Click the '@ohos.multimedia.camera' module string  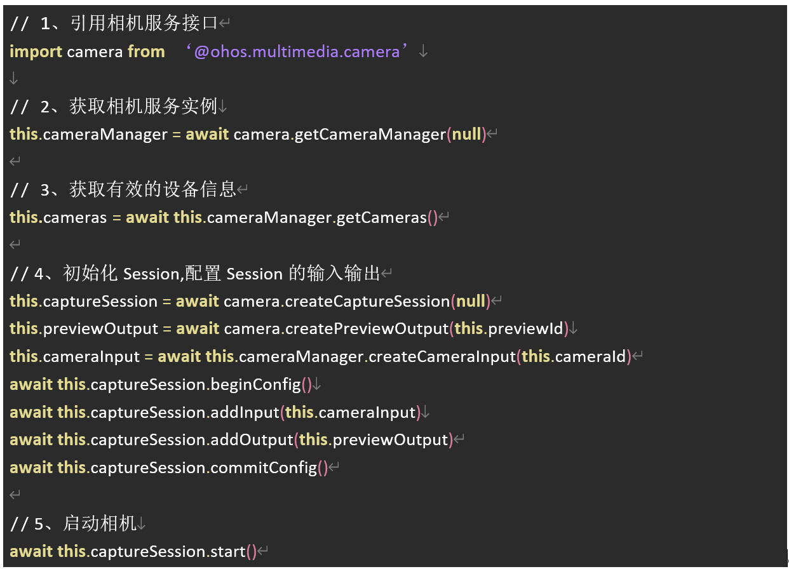click(297, 51)
